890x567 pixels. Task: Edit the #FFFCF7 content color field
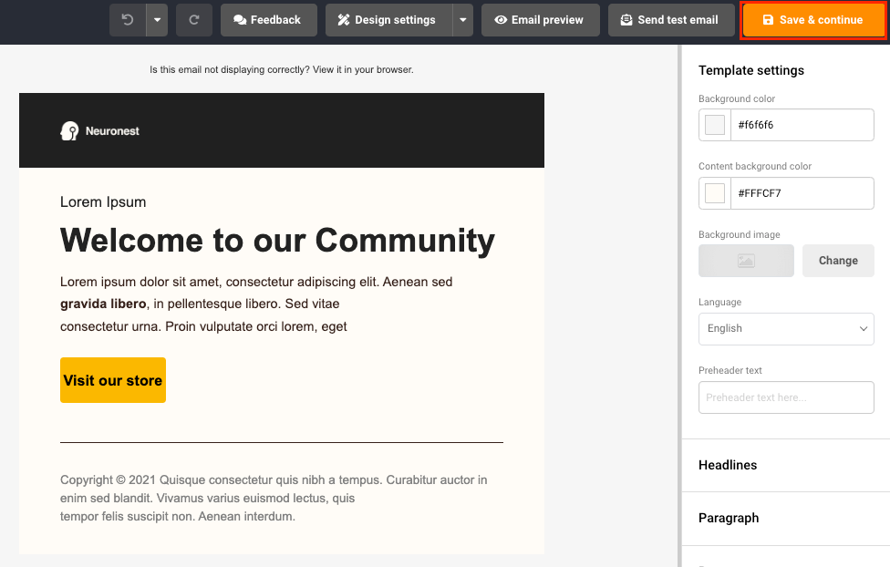click(802, 193)
